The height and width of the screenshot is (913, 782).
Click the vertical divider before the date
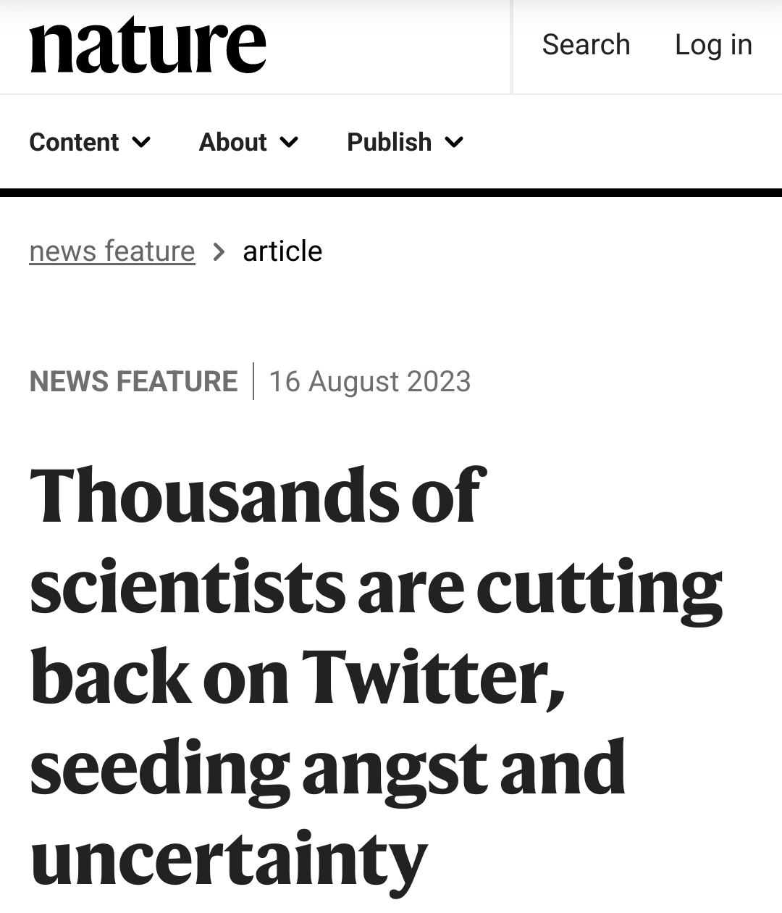pos(253,381)
